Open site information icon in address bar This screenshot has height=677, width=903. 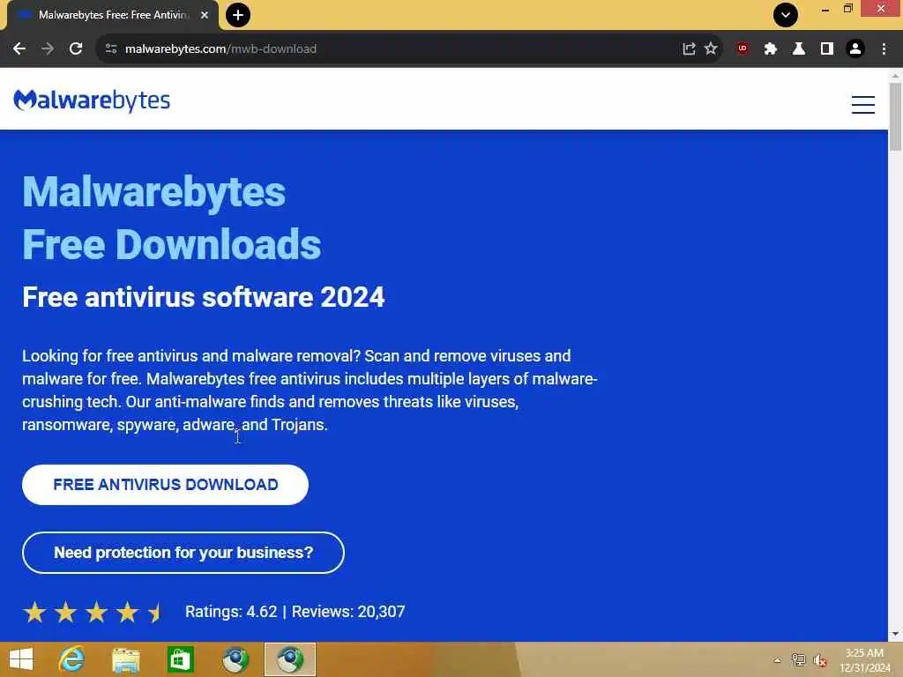click(111, 49)
